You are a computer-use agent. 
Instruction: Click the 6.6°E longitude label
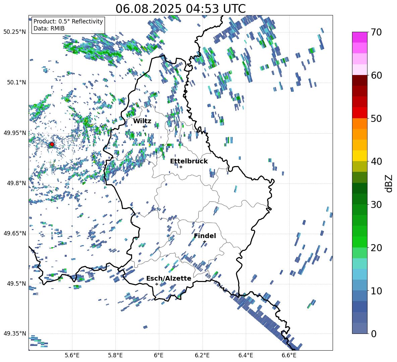[x=289, y=355]
